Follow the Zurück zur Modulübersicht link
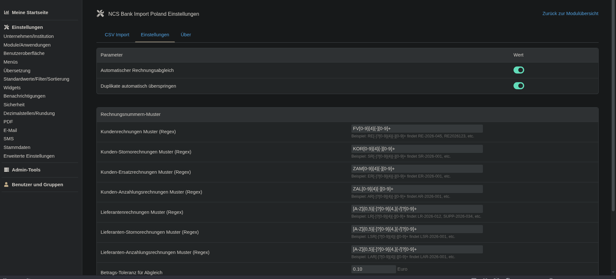 (x=570, y=13)
